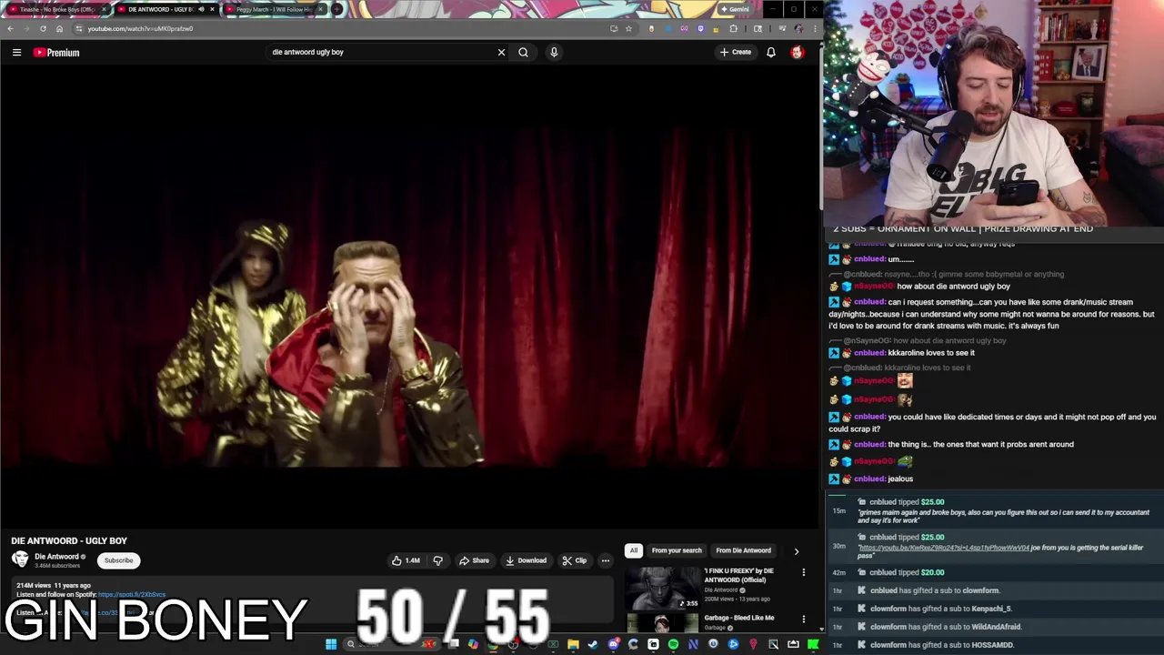Open more actions ellipsis under video

[x=606, y=560]
